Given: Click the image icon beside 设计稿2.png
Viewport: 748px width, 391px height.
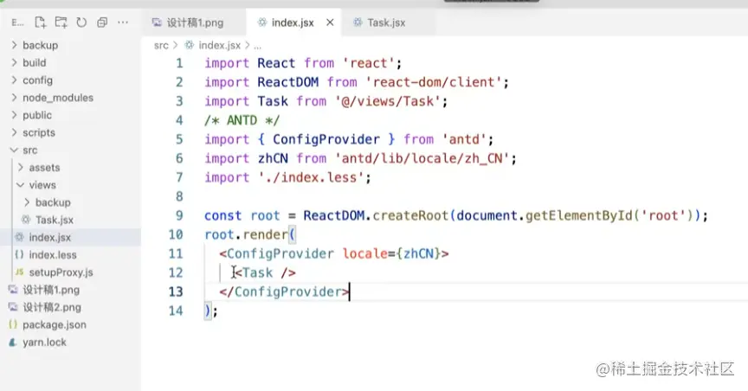Looking at the screenshot, I should (13, 307).
